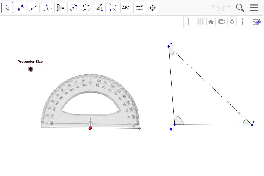Click the Protractor Size slider knob
This screenshot has height=176, width=264.
(x=31, y=69)
